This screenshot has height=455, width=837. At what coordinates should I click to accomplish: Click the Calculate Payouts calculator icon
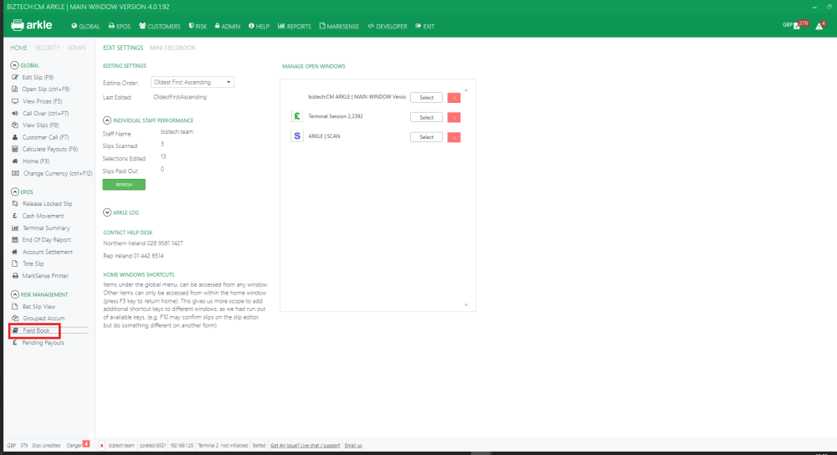pyautogui.click(x=15, y=149)
